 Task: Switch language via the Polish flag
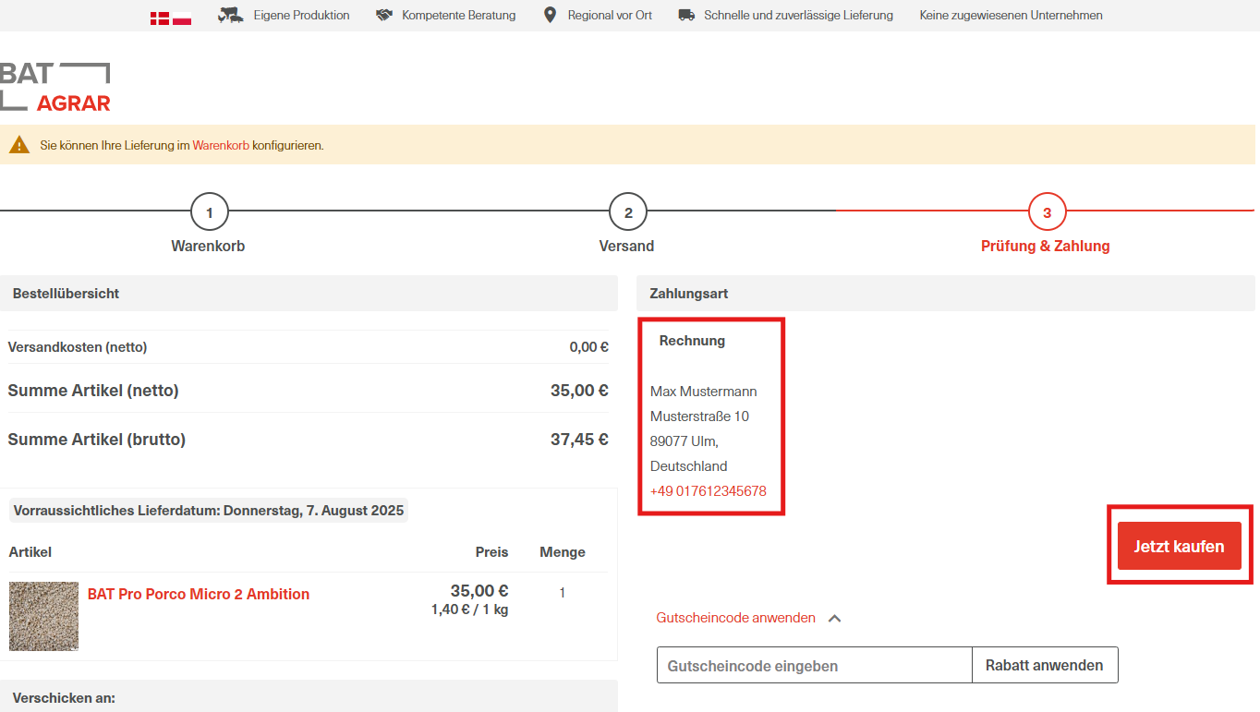pyautogui.click(x=182, y=18)
